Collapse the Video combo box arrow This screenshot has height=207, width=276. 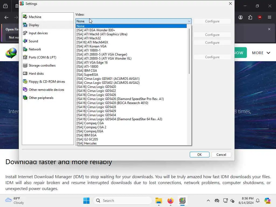coord(189,21)
